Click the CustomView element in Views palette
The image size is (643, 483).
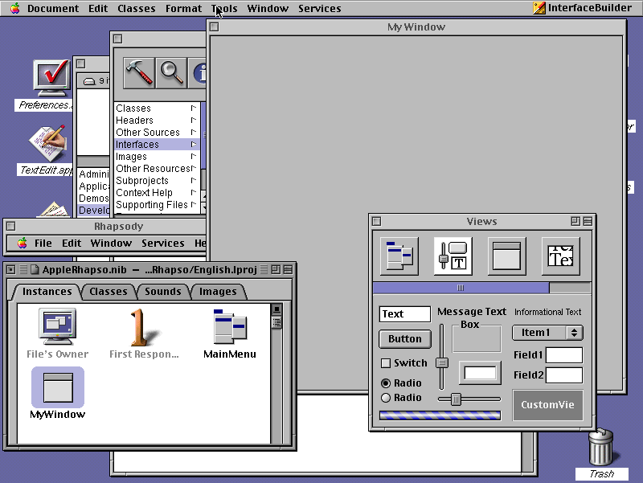tap(547, 405)
